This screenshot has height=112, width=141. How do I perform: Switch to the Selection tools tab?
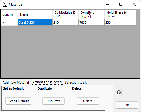pos(76,83)
